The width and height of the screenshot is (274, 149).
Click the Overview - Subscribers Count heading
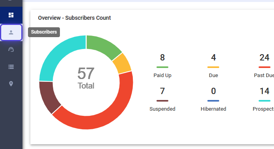[x=75, y=18]
